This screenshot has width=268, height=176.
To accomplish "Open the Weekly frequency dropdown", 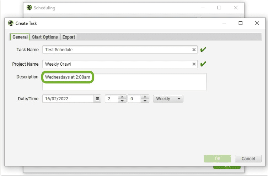I will [168, 99].
